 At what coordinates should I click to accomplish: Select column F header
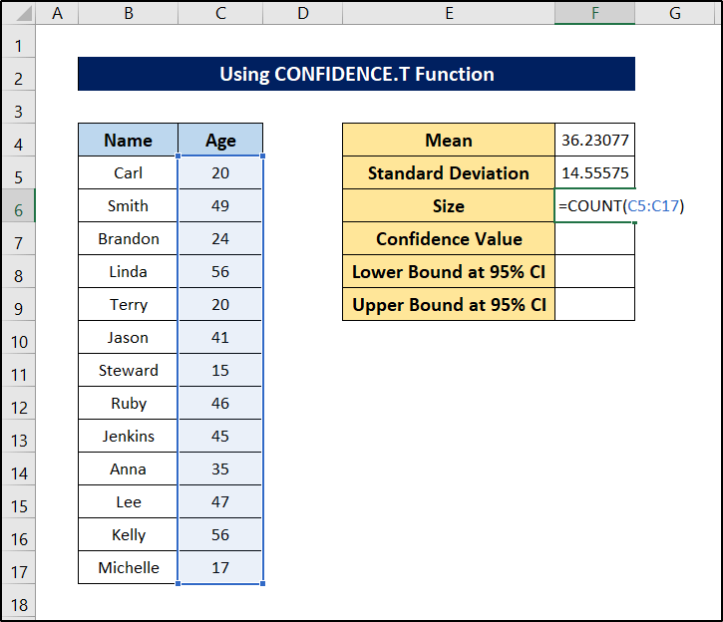pyautogui.click(x=594, y=13)
